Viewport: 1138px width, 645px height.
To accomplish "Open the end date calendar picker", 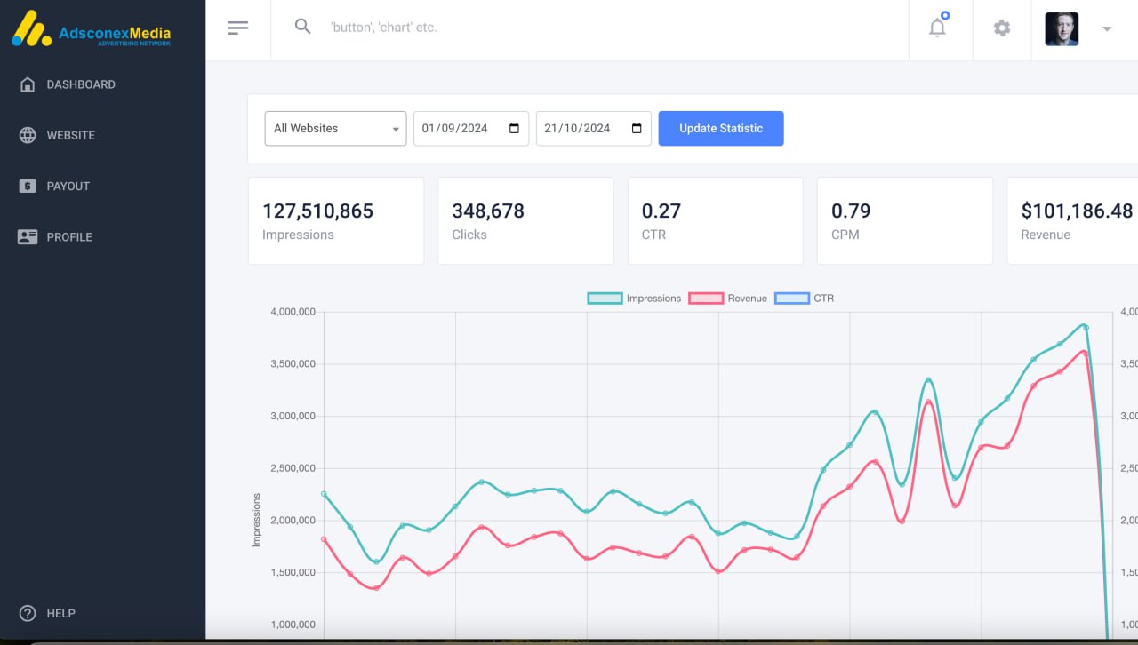I will [x=637, y=128].
